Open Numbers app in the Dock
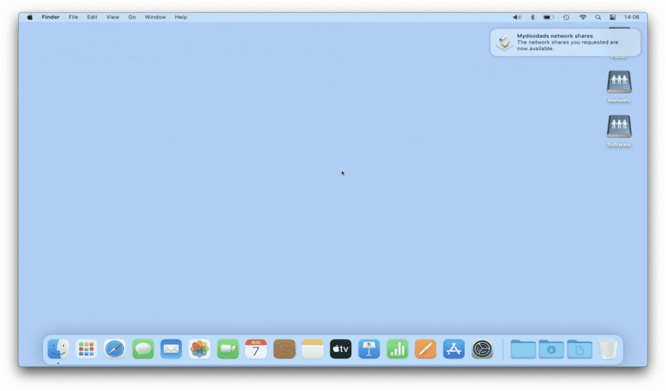The image size is (666, 391). [397, 349]
